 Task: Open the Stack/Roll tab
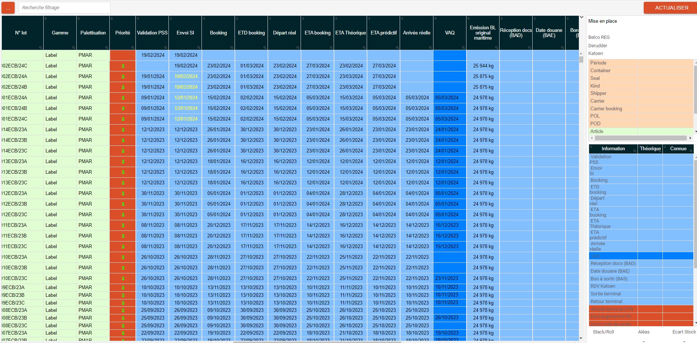pos(603,332)
